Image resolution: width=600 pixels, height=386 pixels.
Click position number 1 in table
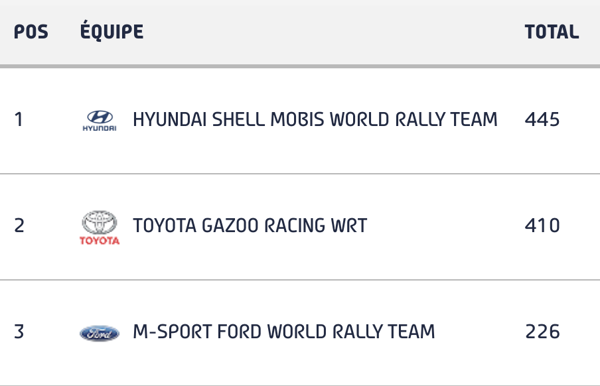19,119
